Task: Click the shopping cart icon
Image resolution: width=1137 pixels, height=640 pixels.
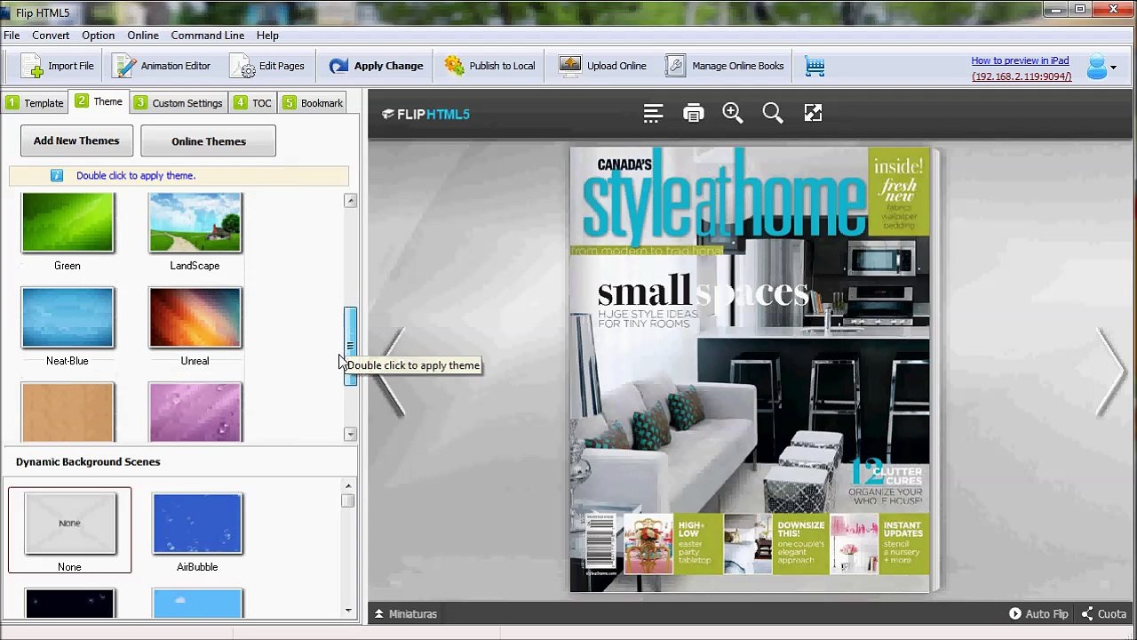Action: pyautogui.click(x=815, y=66)
